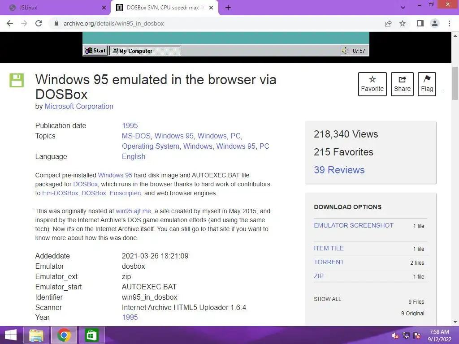Open the TORRENT download option

click(x=329, y=262)
